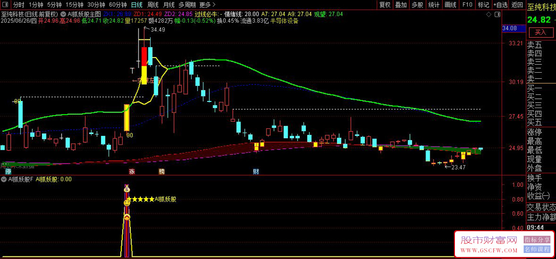Switch to 周线 weekly chart
The width and height of the screenshot is (556, 259).
[153, 5]
